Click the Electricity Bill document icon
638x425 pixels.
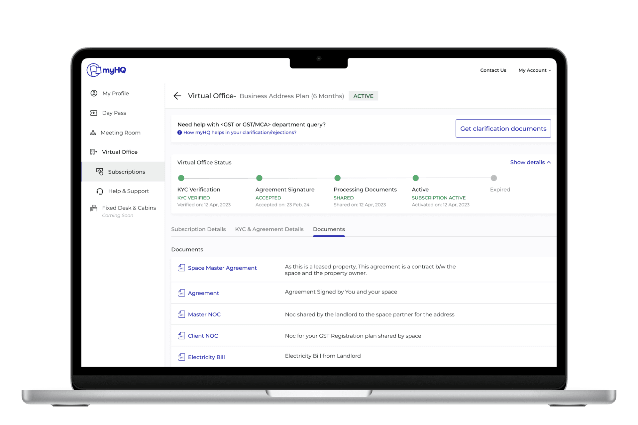181,357
